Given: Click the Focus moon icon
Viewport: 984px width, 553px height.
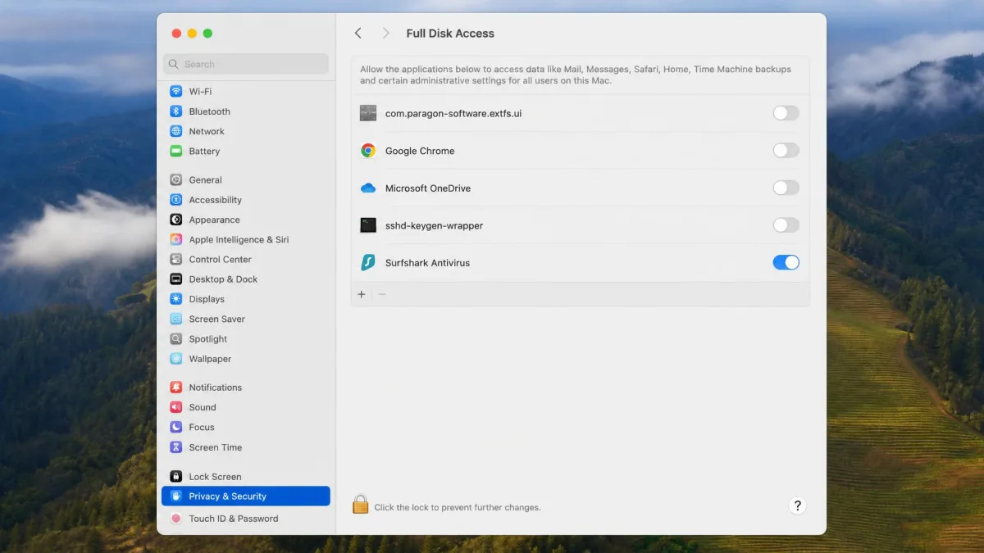Looking at the screenshot, I should coord(175,428).
